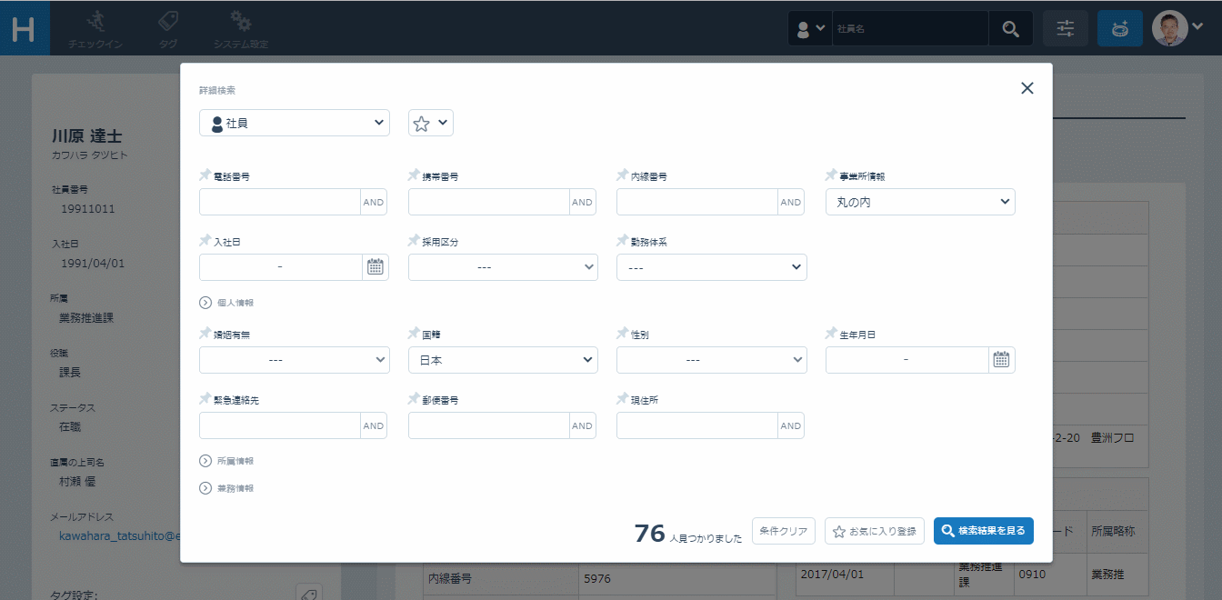Toggle AND operator on 電話番号 field

[x=374, y=203]
